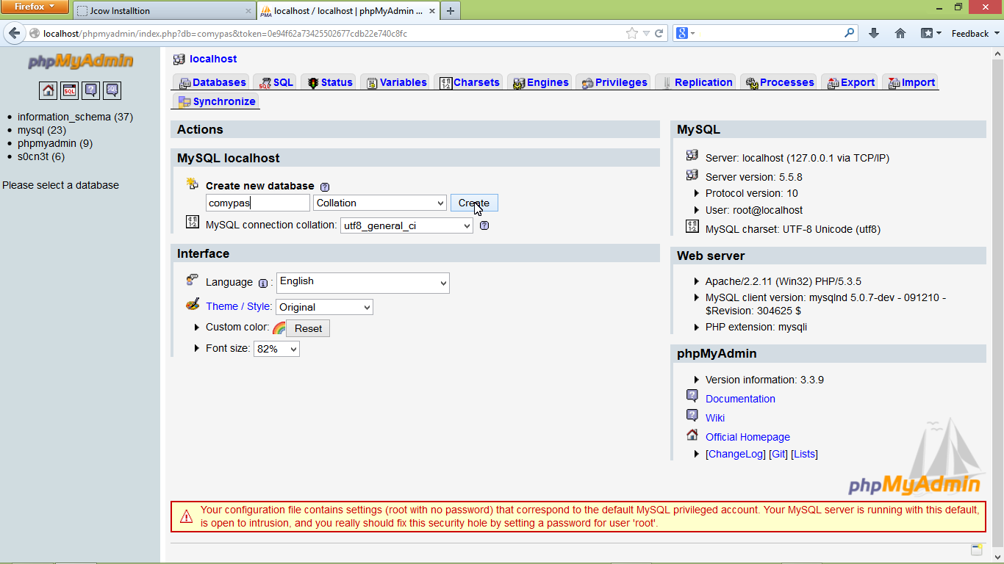Click info icon next to Language label
1004x564 pixels.
click(x=263, y=283)
